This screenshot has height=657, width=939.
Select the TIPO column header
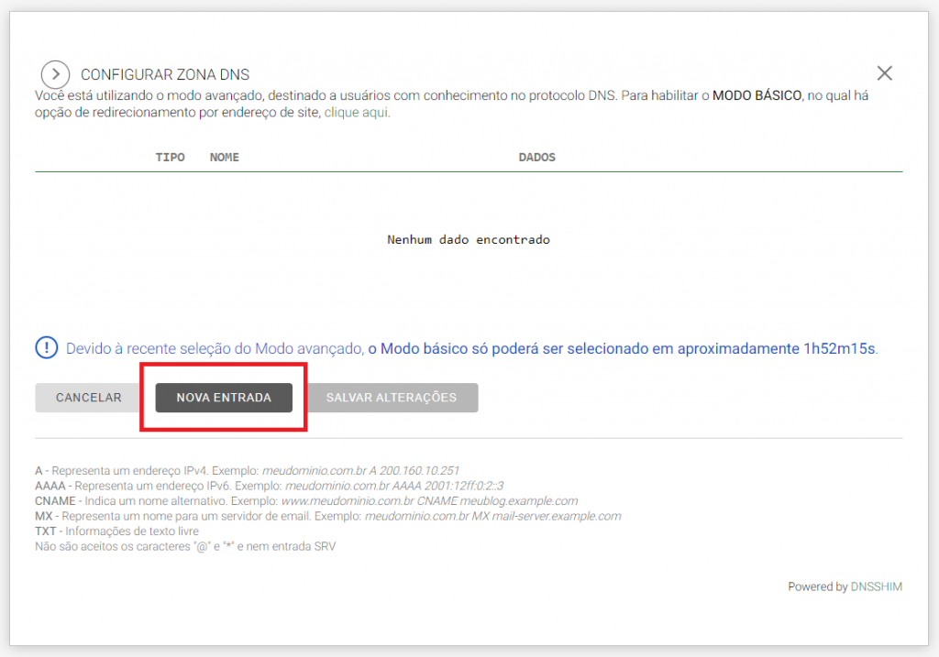pyautogui.click(x=170, y=157)
